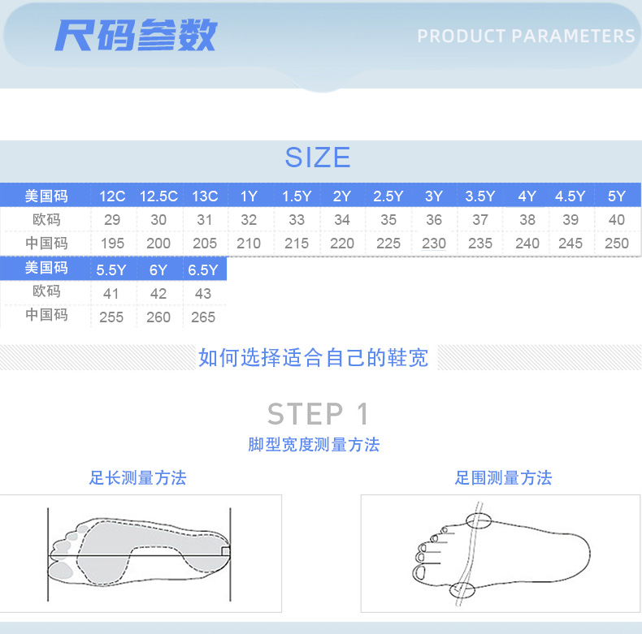642x634 pixels.
Task: Select EU size 43 cell
Action: pos(203,294)
